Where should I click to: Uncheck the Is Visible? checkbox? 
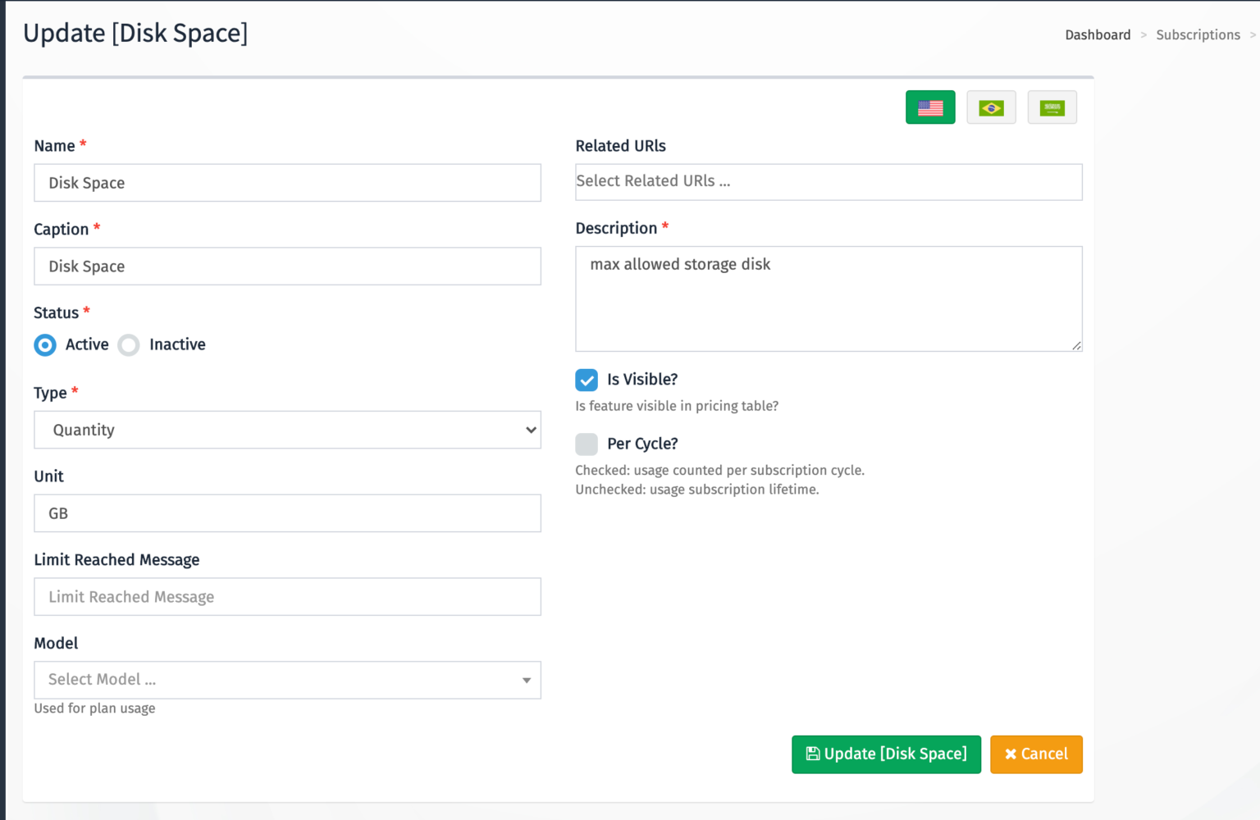pyautogui.click(x=587, y=380)
